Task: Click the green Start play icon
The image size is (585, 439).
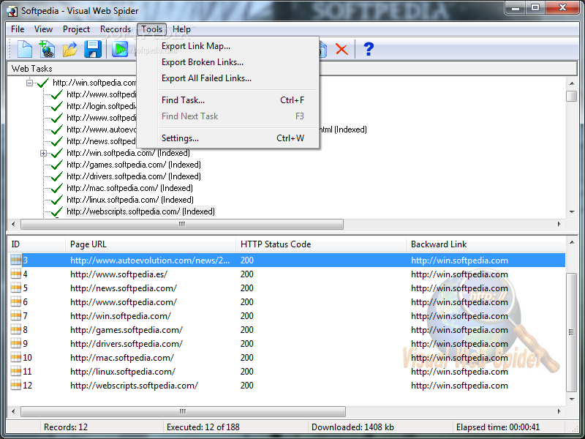Action: tap(120, 49)
